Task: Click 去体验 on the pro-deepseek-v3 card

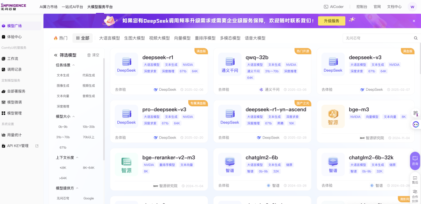Action: [x=120, y=137]
